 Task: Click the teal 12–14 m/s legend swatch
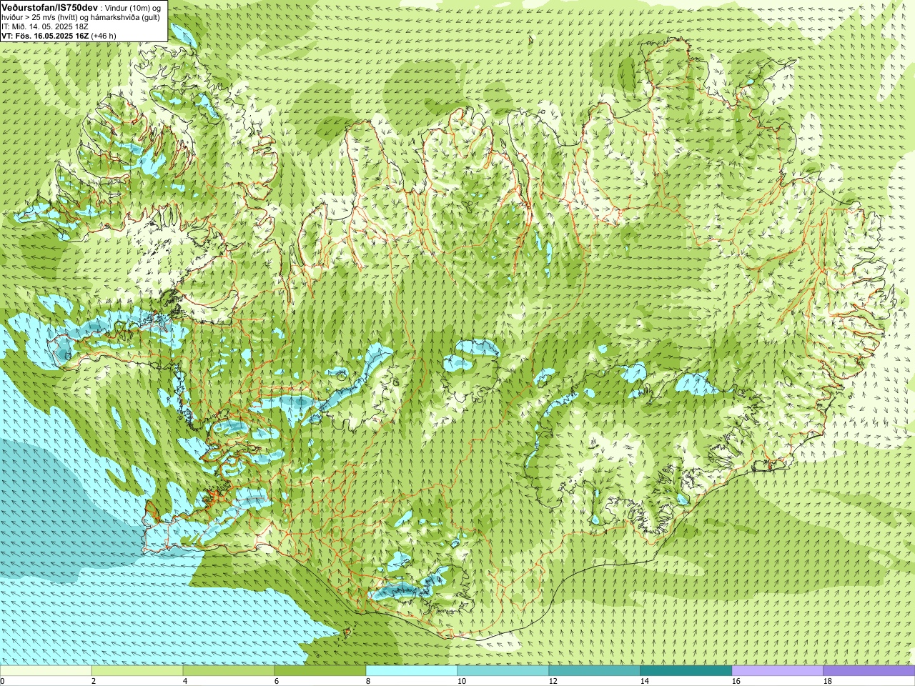595,671
